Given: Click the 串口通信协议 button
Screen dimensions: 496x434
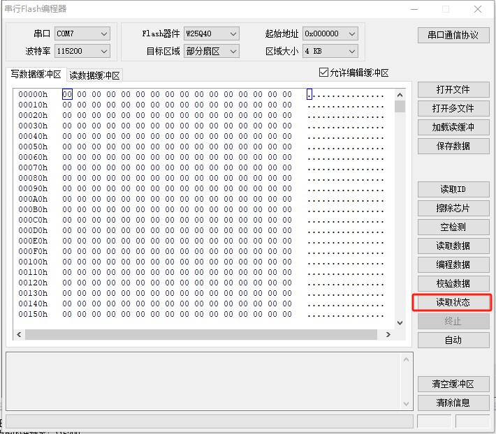Looking at the screenshot, I should point(453,35).
